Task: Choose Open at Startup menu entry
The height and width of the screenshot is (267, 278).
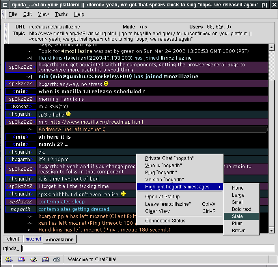Action: point(179,197)
